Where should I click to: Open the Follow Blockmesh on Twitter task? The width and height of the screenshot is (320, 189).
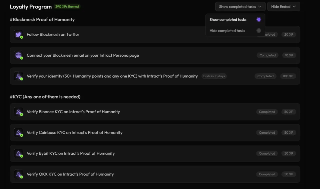click(x=155, y=34)
